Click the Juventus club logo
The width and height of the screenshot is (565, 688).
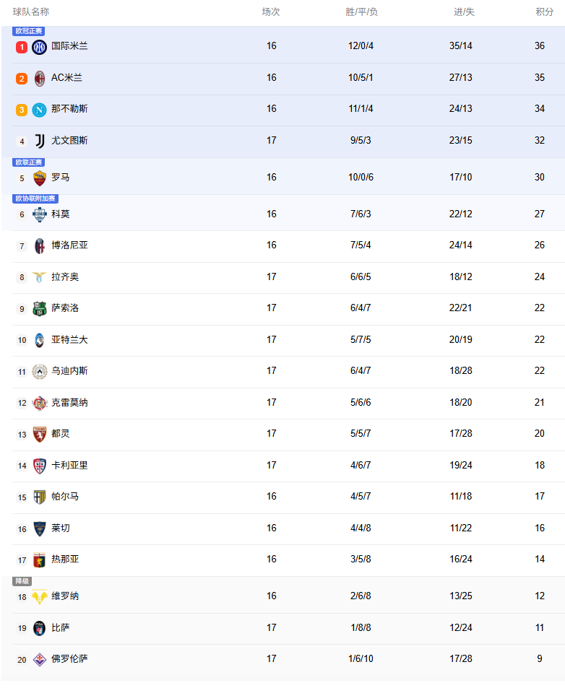pos(40,141)
